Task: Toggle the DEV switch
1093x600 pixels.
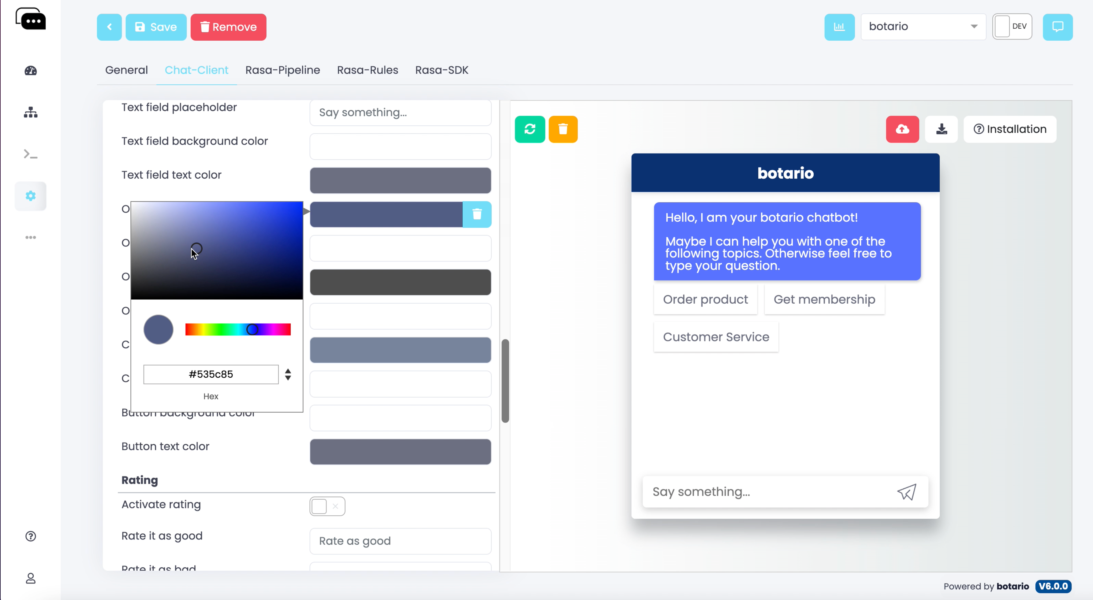Action: click(x=1003, y=26)
